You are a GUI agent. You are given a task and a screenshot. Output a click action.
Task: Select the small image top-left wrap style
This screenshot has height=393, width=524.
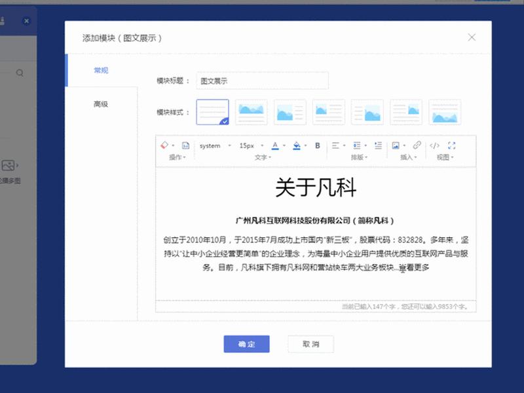329,112
